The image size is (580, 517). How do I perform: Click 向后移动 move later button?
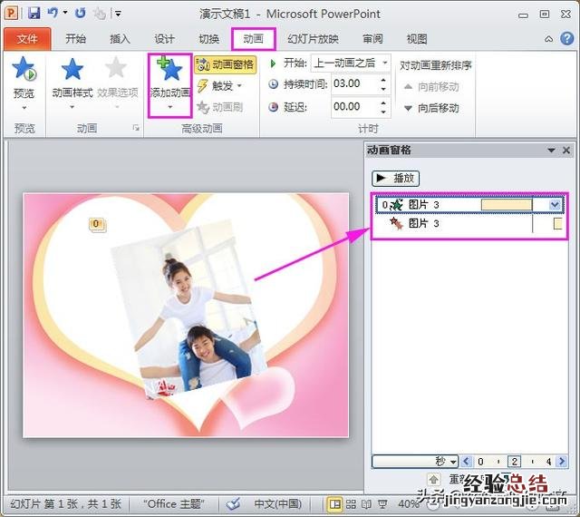point(432,108)
